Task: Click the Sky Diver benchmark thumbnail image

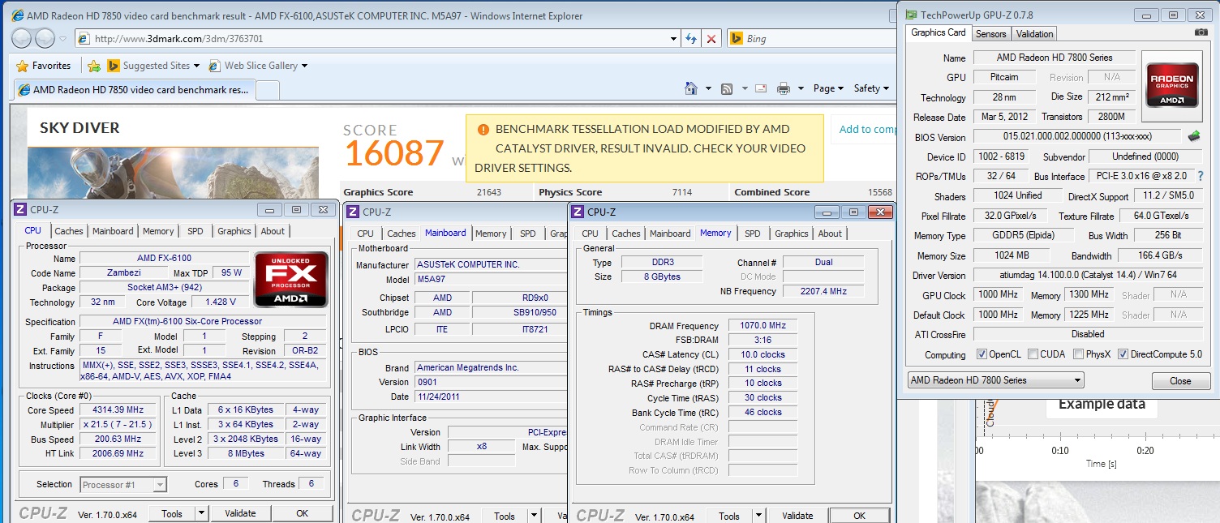Action: point(173,172)
